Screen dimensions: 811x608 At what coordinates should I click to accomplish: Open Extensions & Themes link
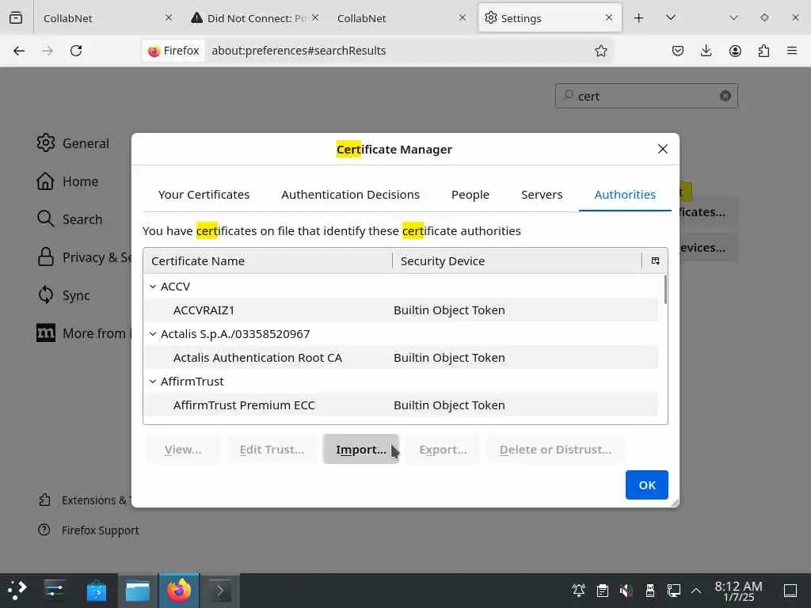85,500
